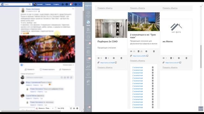
Task: Go to Главная in Facebook header
Action: pos(48,4)
